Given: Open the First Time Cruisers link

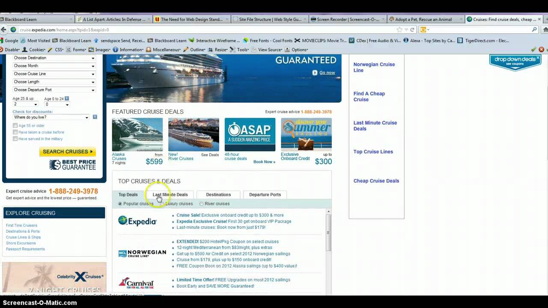Looking at the screenshot, I should pos(21,225).
